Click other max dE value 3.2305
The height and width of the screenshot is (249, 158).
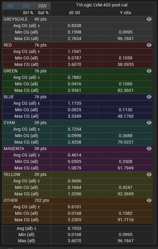coord(75,220)
